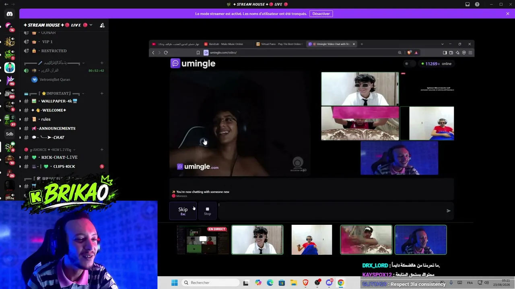Open the browser sidebar panel icon
515x289 pixels.
pos(445,53)
